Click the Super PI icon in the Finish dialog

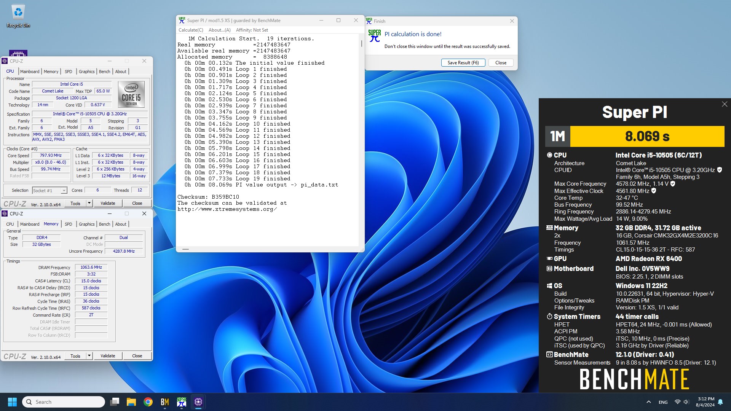point(375,36)
